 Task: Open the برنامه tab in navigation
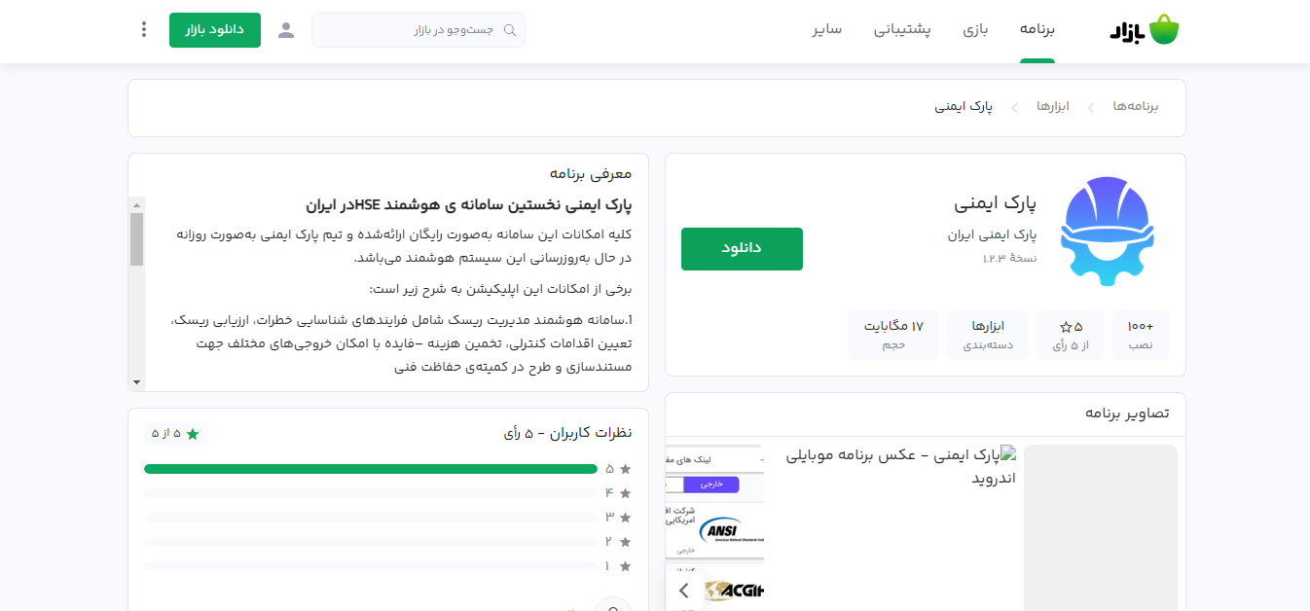(1037, 29)
